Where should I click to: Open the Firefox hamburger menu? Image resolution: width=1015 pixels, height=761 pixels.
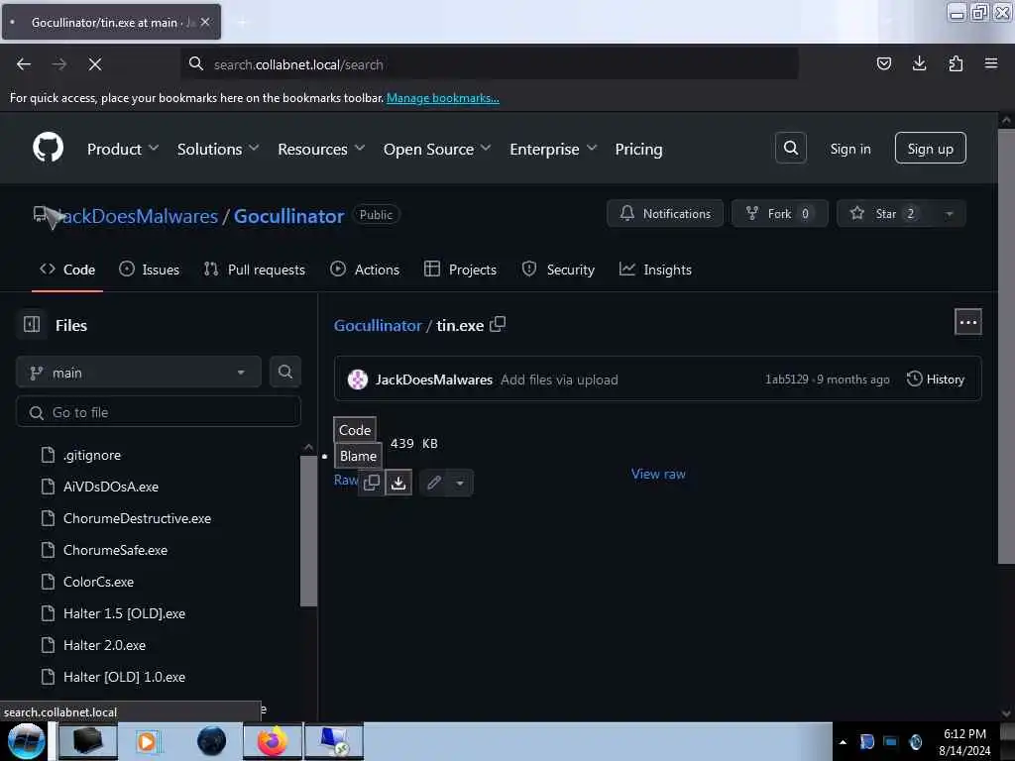990,63
